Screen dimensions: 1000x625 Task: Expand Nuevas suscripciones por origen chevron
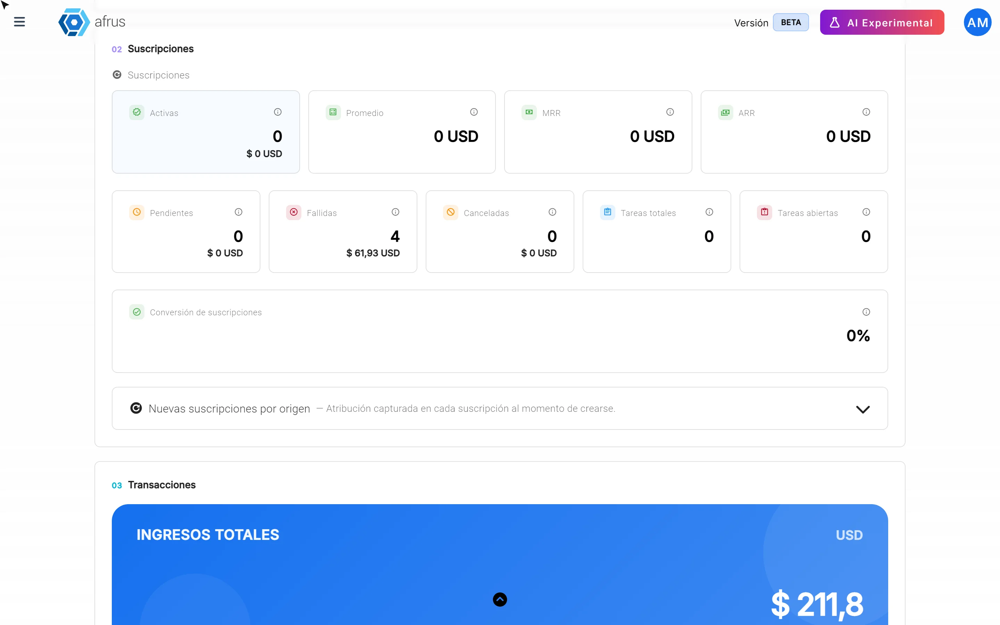(863, 409)
